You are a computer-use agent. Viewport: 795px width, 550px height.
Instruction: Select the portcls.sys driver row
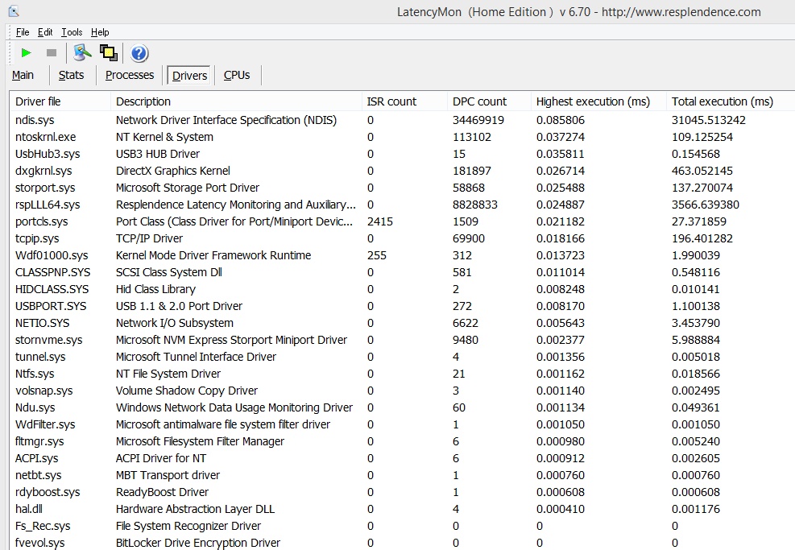(402, 221)
